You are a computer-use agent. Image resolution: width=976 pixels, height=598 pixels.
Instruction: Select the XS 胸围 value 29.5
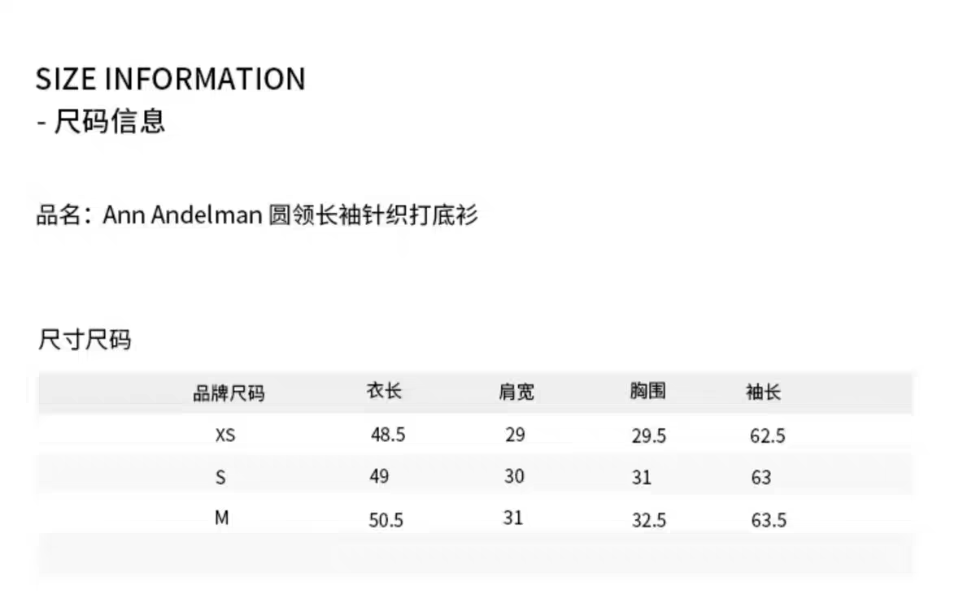click(x=649, y=436)
